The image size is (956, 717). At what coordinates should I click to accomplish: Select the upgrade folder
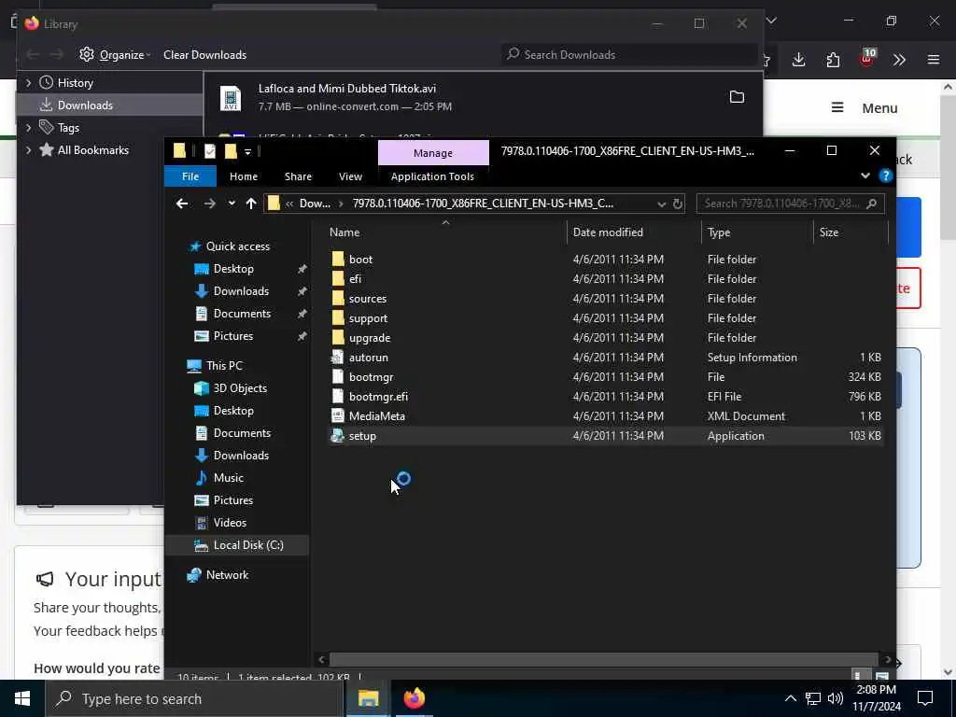(370, 337)
